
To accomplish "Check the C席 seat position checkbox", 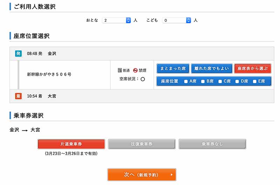I will (220, 81).
